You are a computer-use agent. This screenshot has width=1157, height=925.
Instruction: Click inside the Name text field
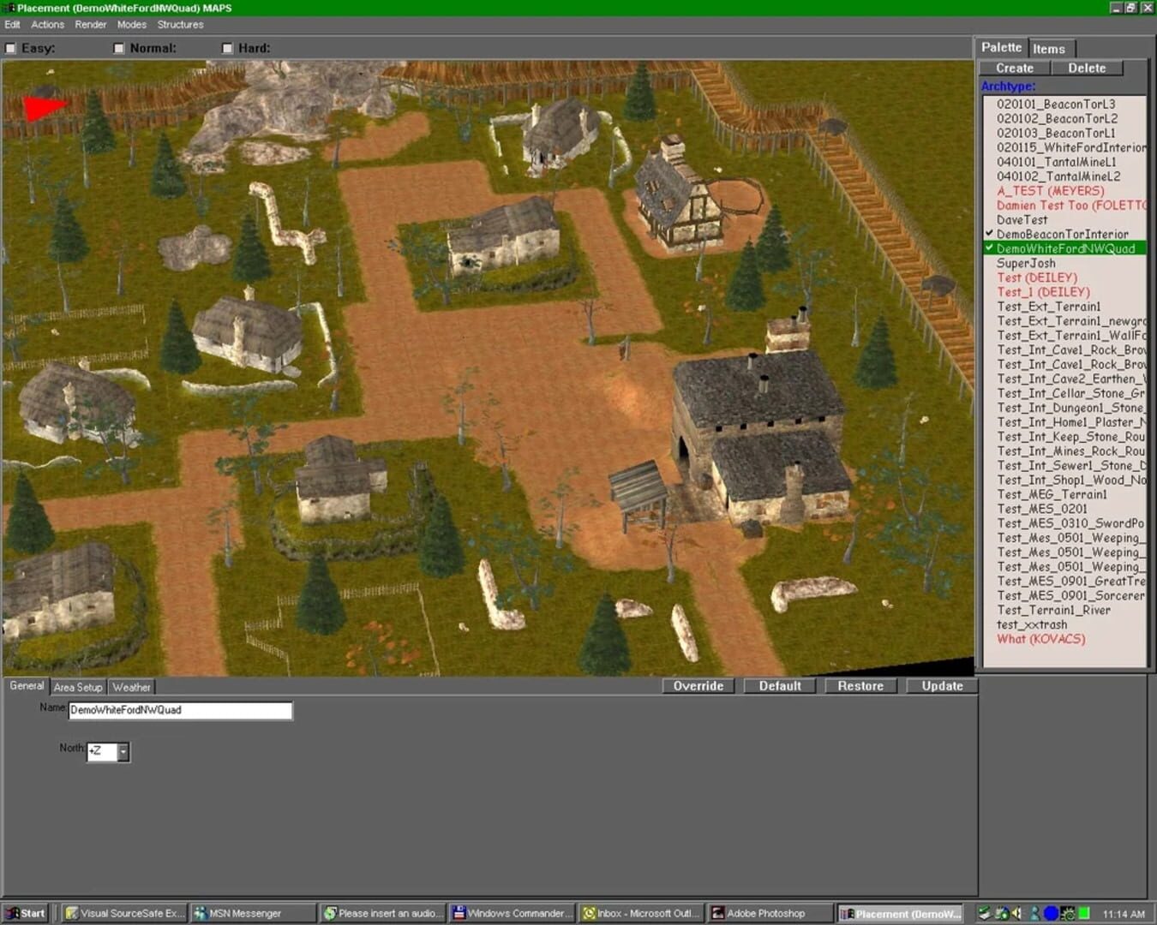tap(180, 710)
